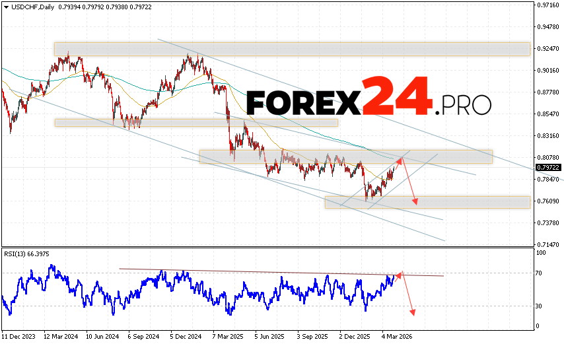Click date label 11 Dec 2023
The width and height of the screenshot is (564, 344).
18,337
